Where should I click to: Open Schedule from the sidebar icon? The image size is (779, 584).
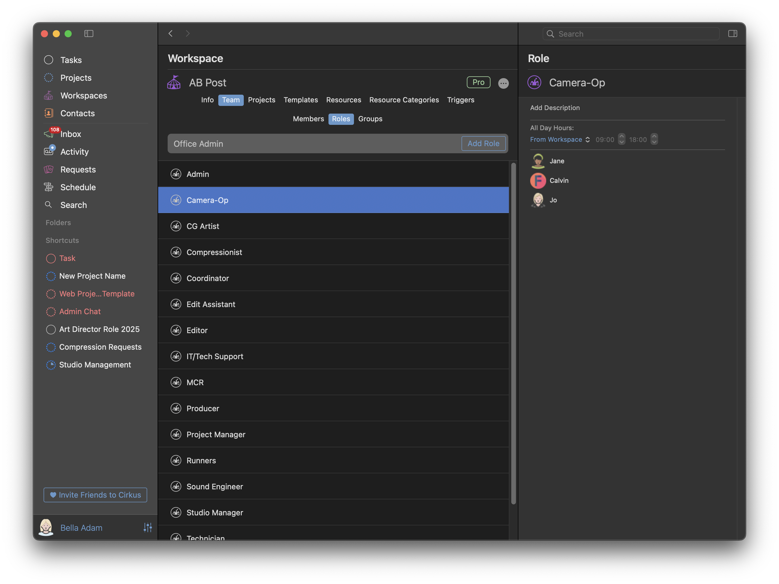click(49, 187)
